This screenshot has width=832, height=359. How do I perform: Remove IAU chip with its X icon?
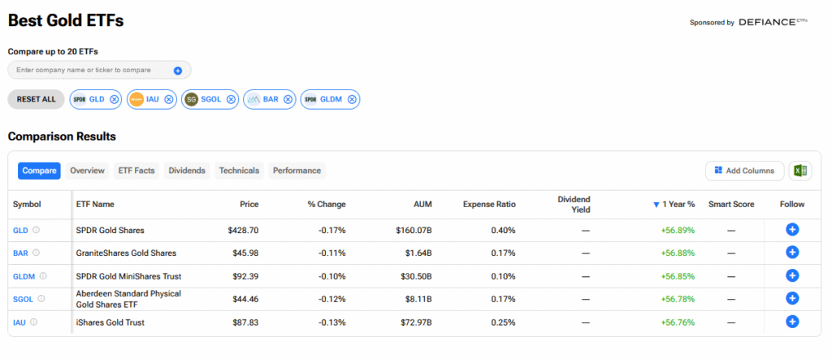click(x=168, y=99)
